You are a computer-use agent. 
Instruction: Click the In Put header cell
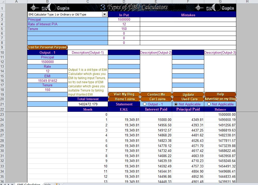point(124,15)
